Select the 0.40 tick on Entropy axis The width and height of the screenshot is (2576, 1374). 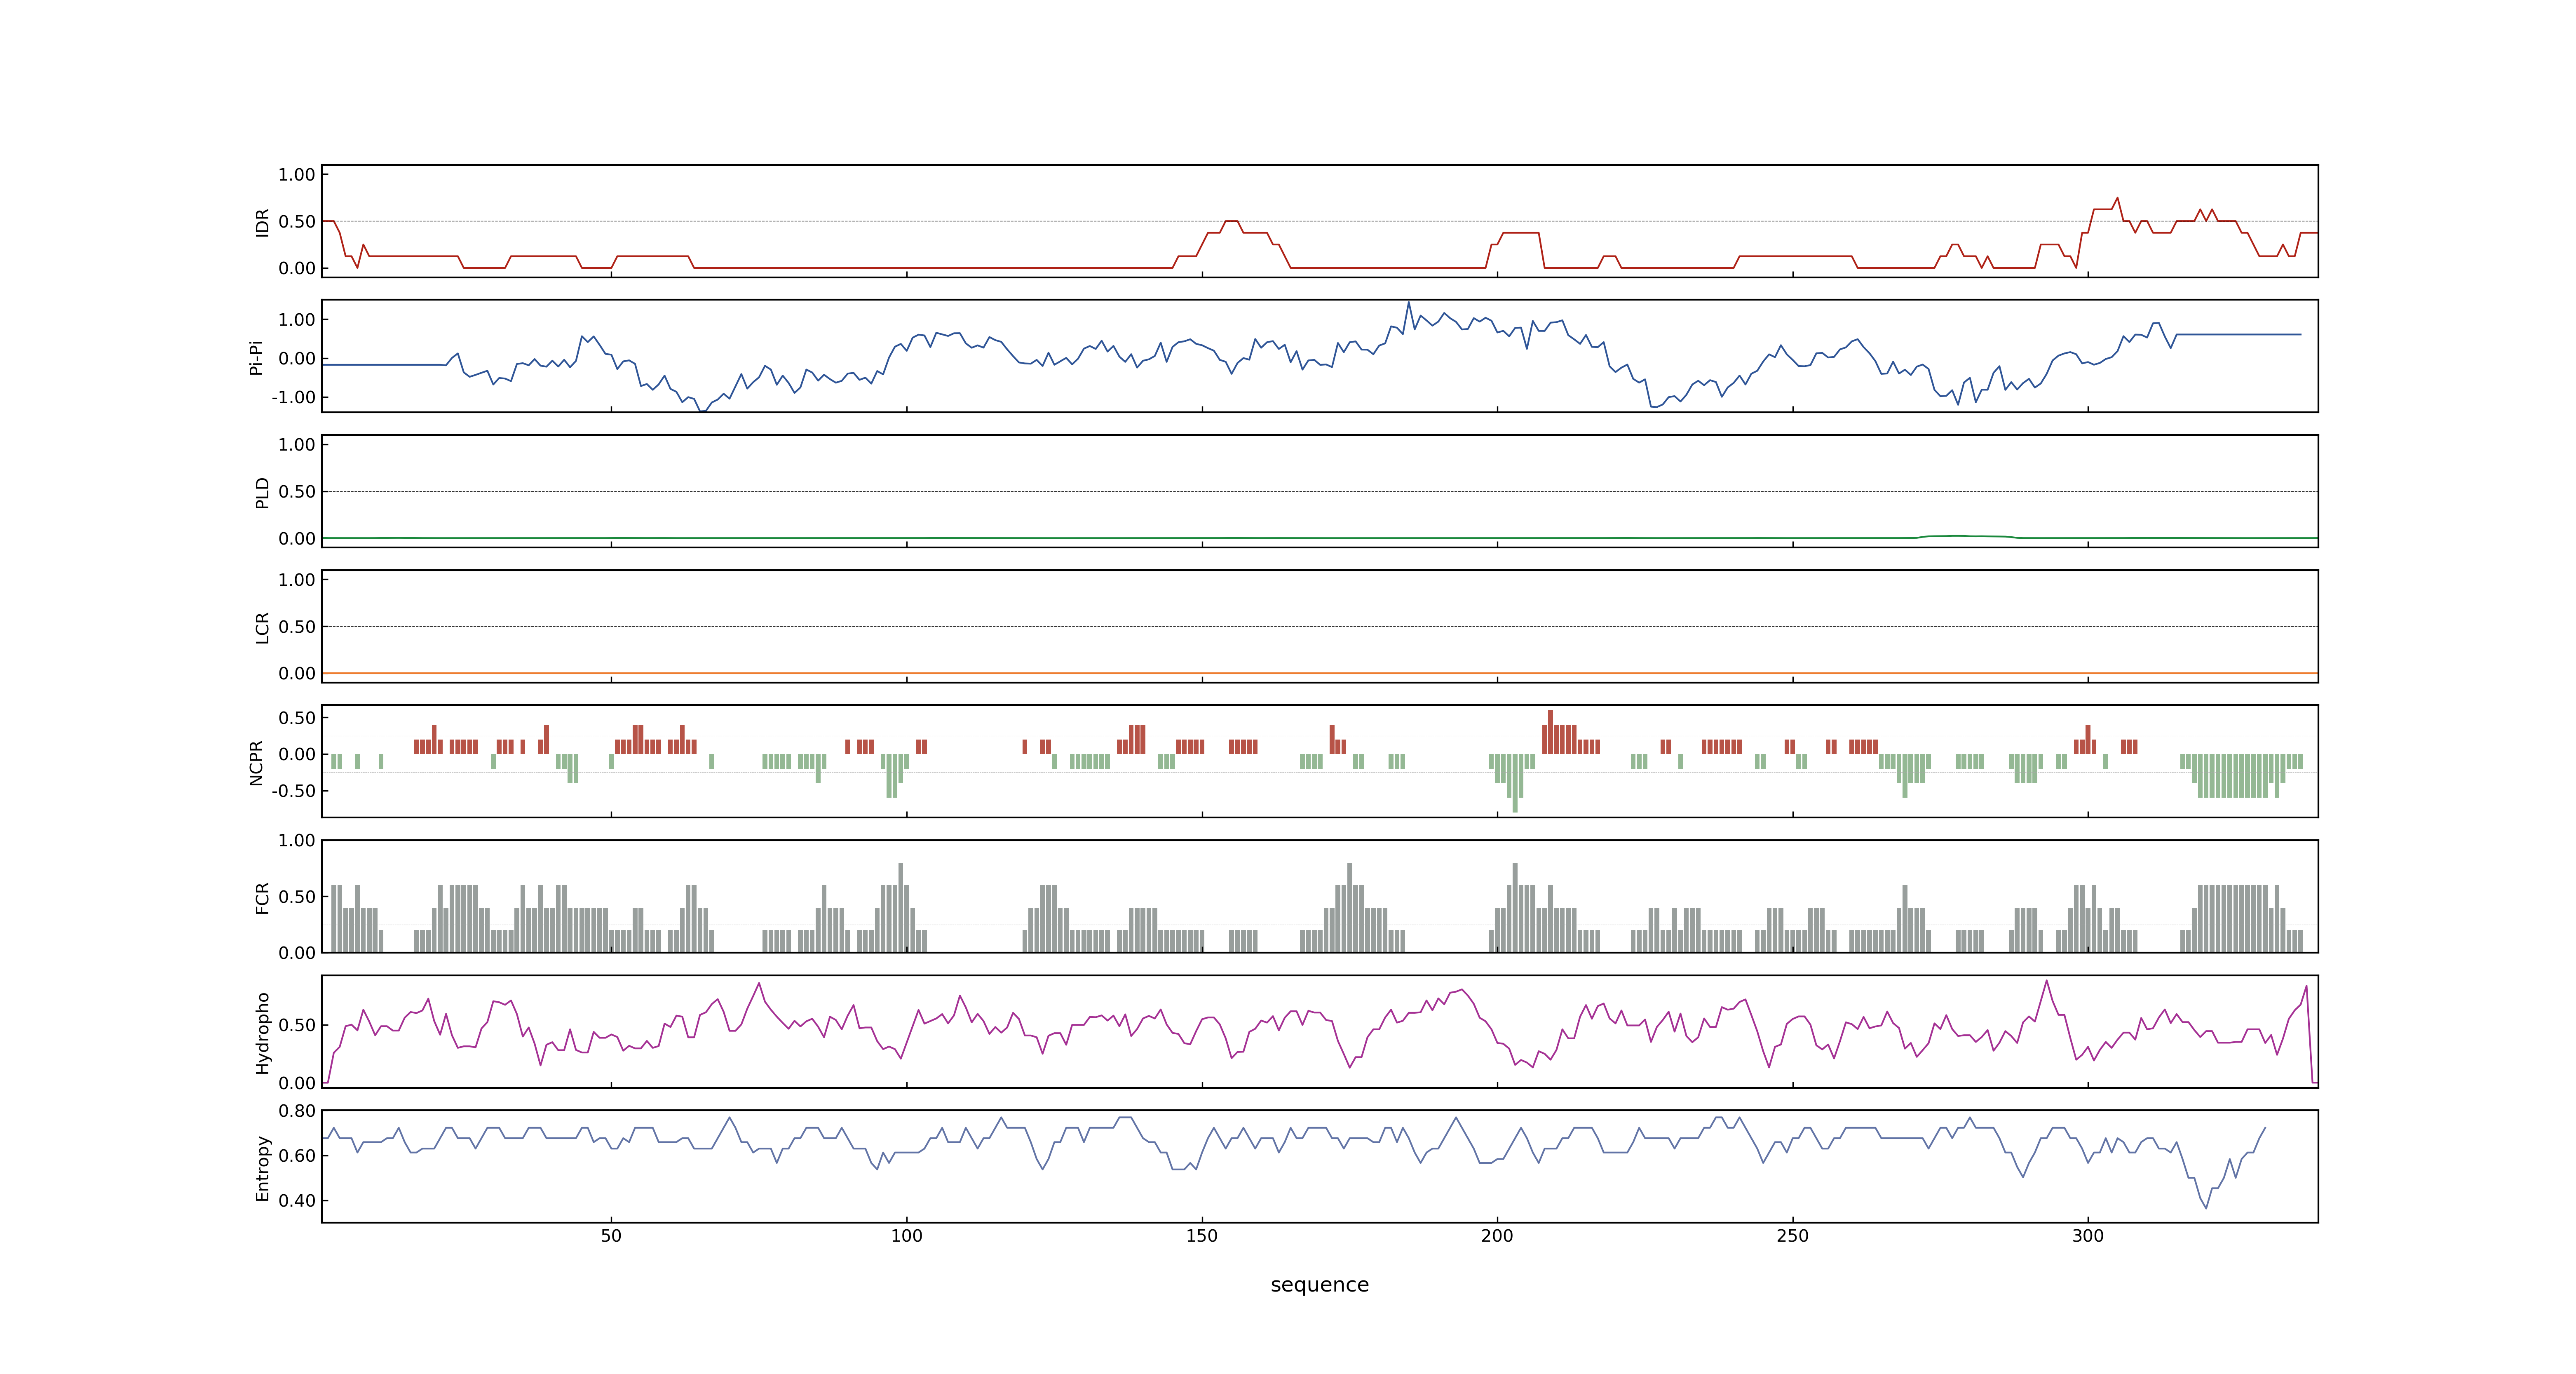tap(297, 1201)
